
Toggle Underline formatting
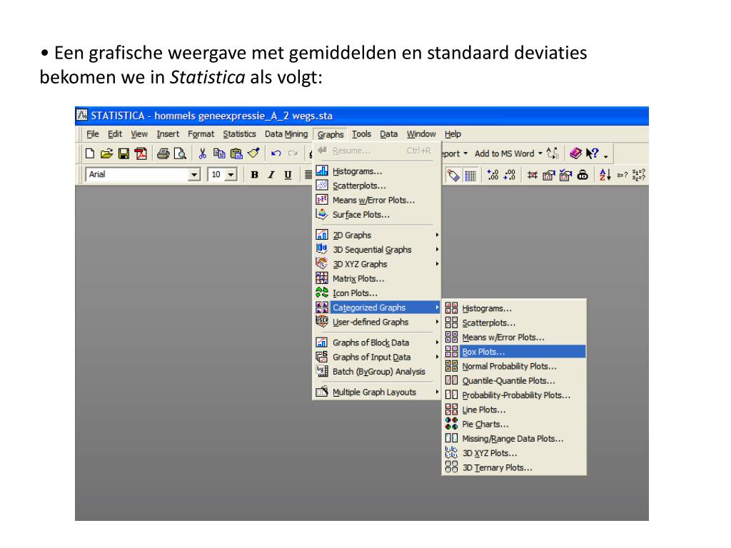point(288,175)
